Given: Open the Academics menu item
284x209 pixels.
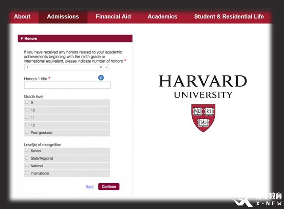Looking at the screenshot, I should (x=162, y=16).
